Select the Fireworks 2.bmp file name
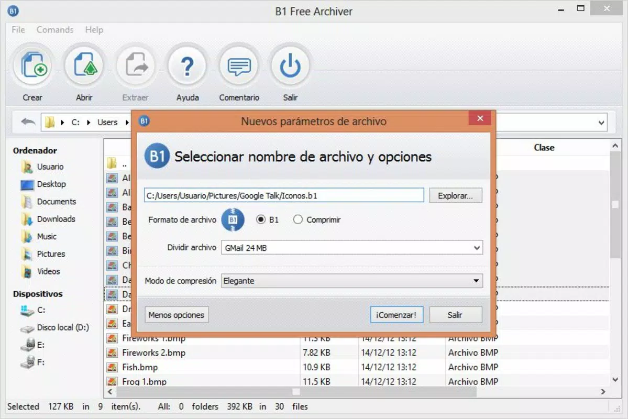This screenshot has height=419, width=628. 154,352
